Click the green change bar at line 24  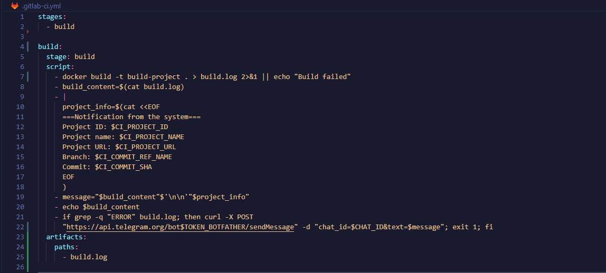[x=28, y=247]
